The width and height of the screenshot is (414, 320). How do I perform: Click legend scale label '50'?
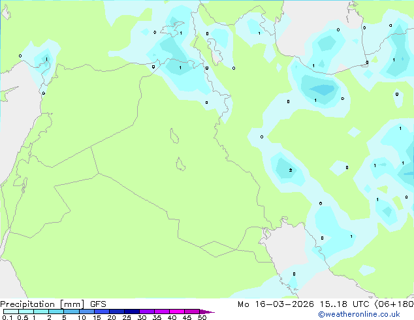point(202,317)
